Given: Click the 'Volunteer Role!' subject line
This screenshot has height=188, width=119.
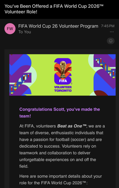Looking at the screenshot, I should (x=21, y=12).
